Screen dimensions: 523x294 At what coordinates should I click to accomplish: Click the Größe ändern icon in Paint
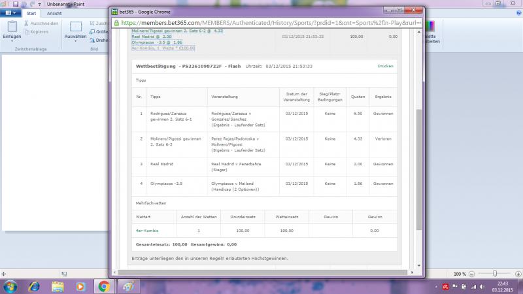point(92,31)
